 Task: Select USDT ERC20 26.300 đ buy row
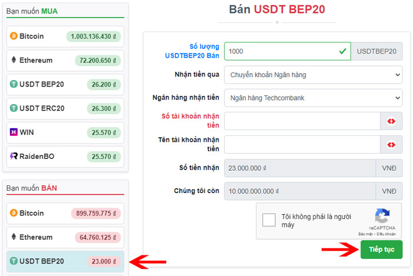[65, 108]
